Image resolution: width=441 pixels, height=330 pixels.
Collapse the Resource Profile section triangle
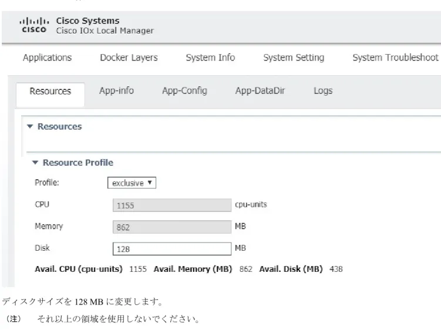pyautogui.click(x=35, y=162)
